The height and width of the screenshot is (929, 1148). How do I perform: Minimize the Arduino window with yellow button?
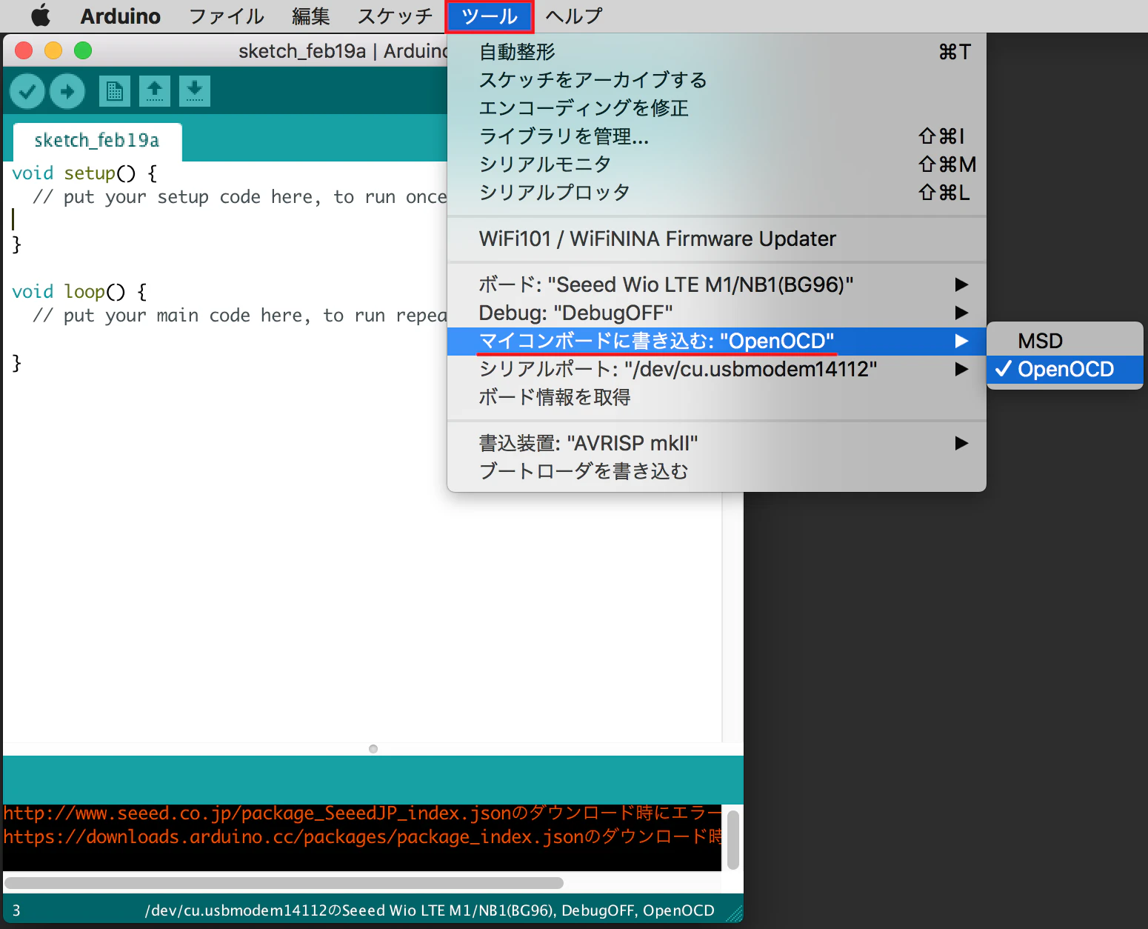tap(53, 50)
